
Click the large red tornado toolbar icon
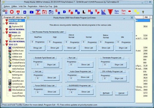110,12
